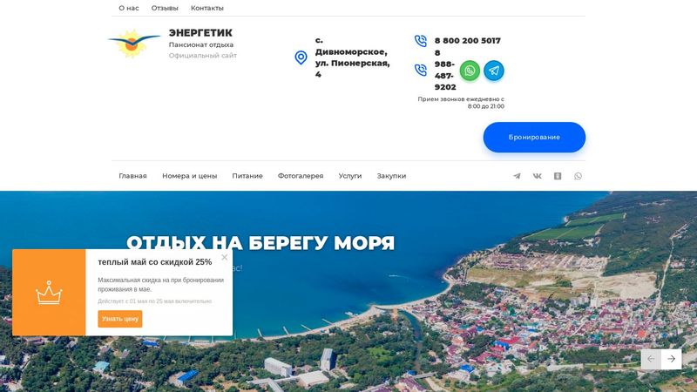Viewport: 697px width, 392px height.
Task: Click the location pin icon by address
Action: (x=301, y=57)
